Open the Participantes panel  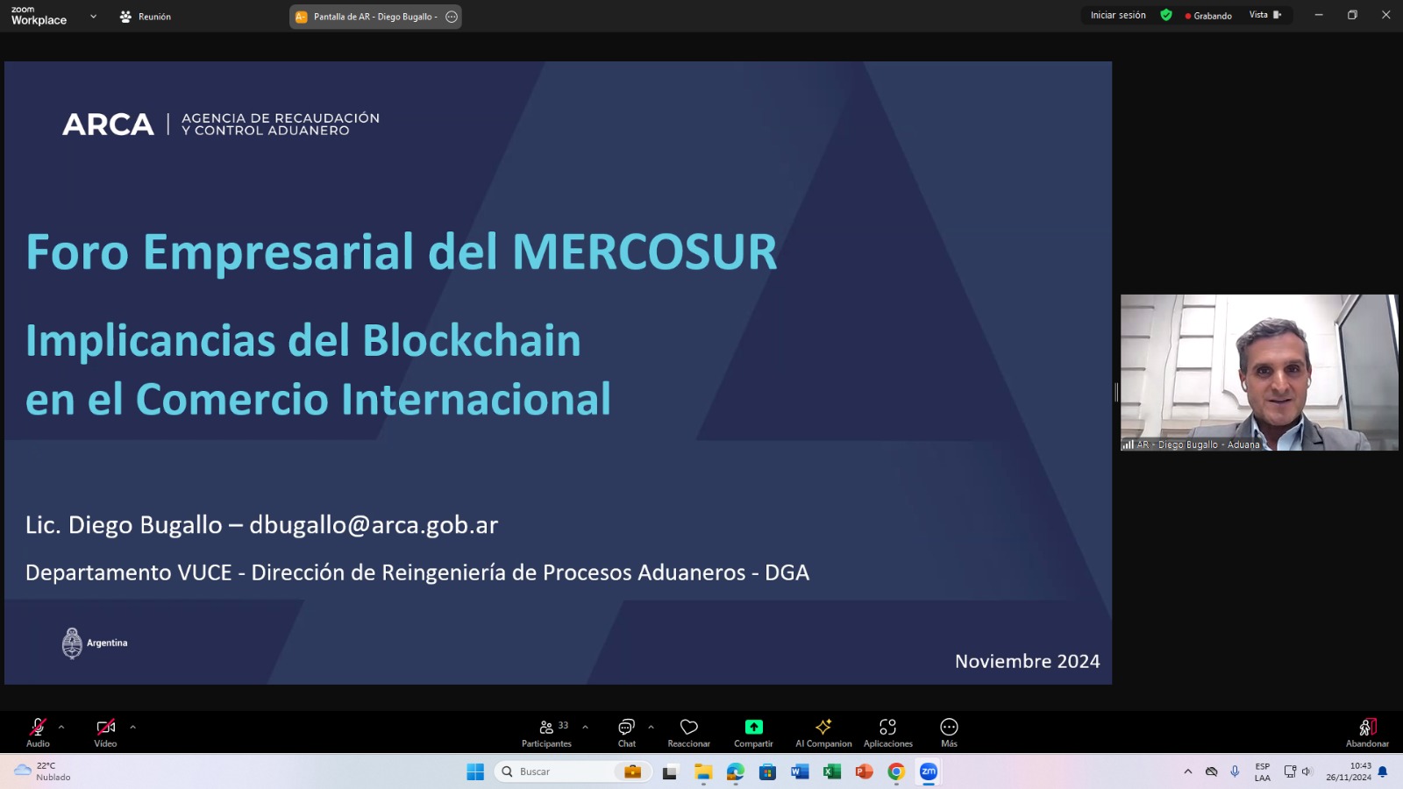point(546,732)
